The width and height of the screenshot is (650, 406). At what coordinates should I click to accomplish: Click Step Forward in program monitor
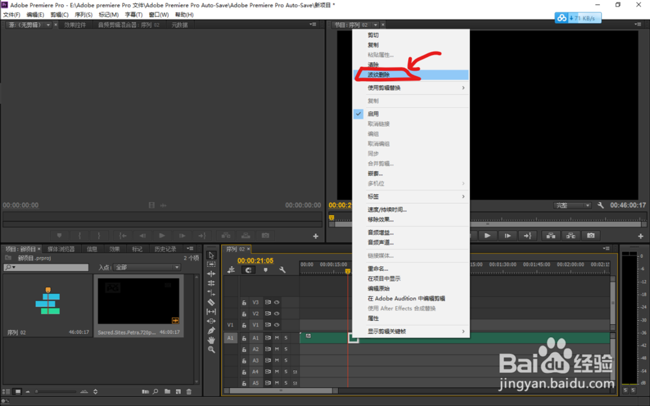(x=508, y=236)
